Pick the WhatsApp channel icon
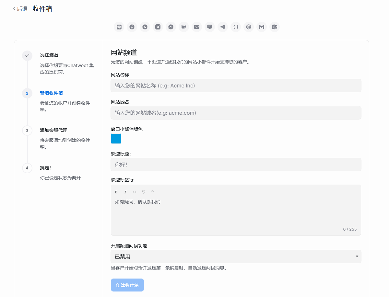Screen dimensions: 389x297 (145, 27)
